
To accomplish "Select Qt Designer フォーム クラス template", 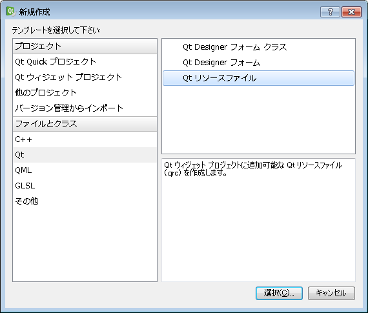I will (x=258, y=47).
